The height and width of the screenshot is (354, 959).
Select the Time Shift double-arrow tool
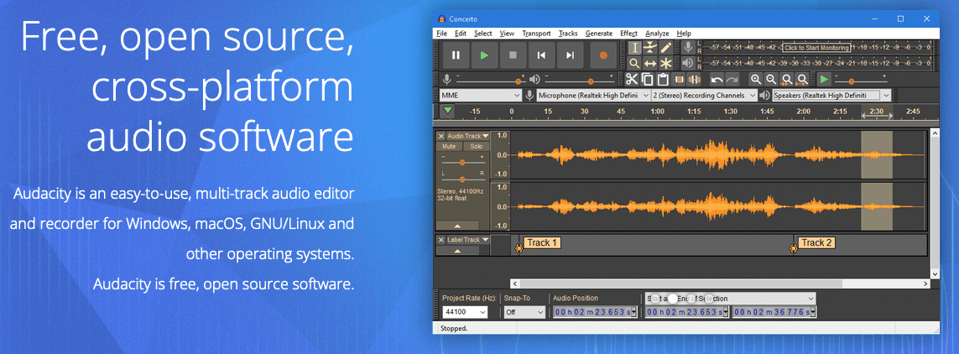pos(650,63)
